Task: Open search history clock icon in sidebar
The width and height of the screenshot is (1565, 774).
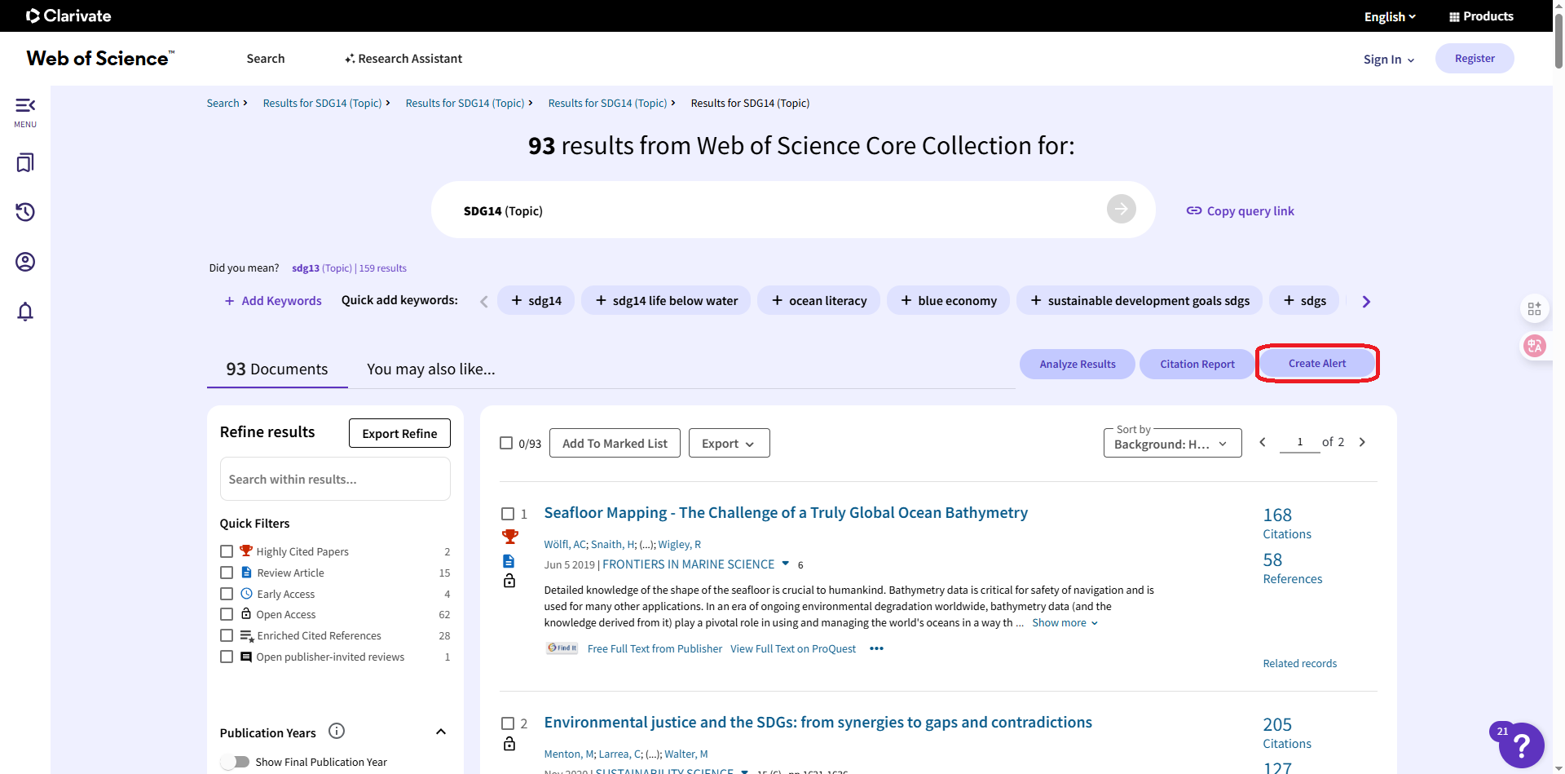Action: coord(25,212)
